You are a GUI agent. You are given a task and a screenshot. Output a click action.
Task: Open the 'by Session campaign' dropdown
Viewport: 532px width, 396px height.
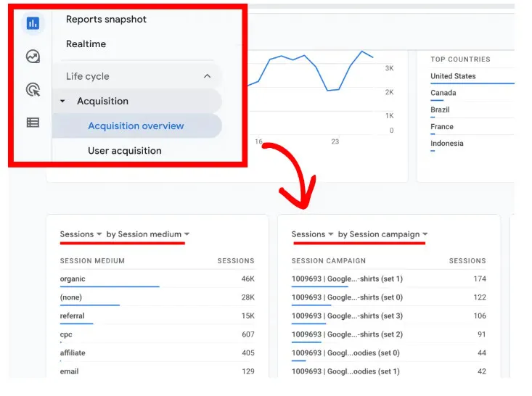pos(382,234)
